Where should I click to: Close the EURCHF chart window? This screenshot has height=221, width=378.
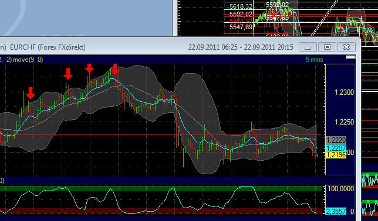(346, 47)
